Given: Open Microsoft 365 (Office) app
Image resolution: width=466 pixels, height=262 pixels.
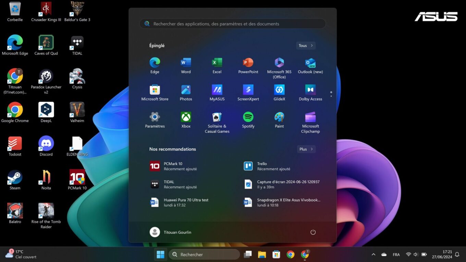Looking at the screenshot, I should [x=279, y=68].
